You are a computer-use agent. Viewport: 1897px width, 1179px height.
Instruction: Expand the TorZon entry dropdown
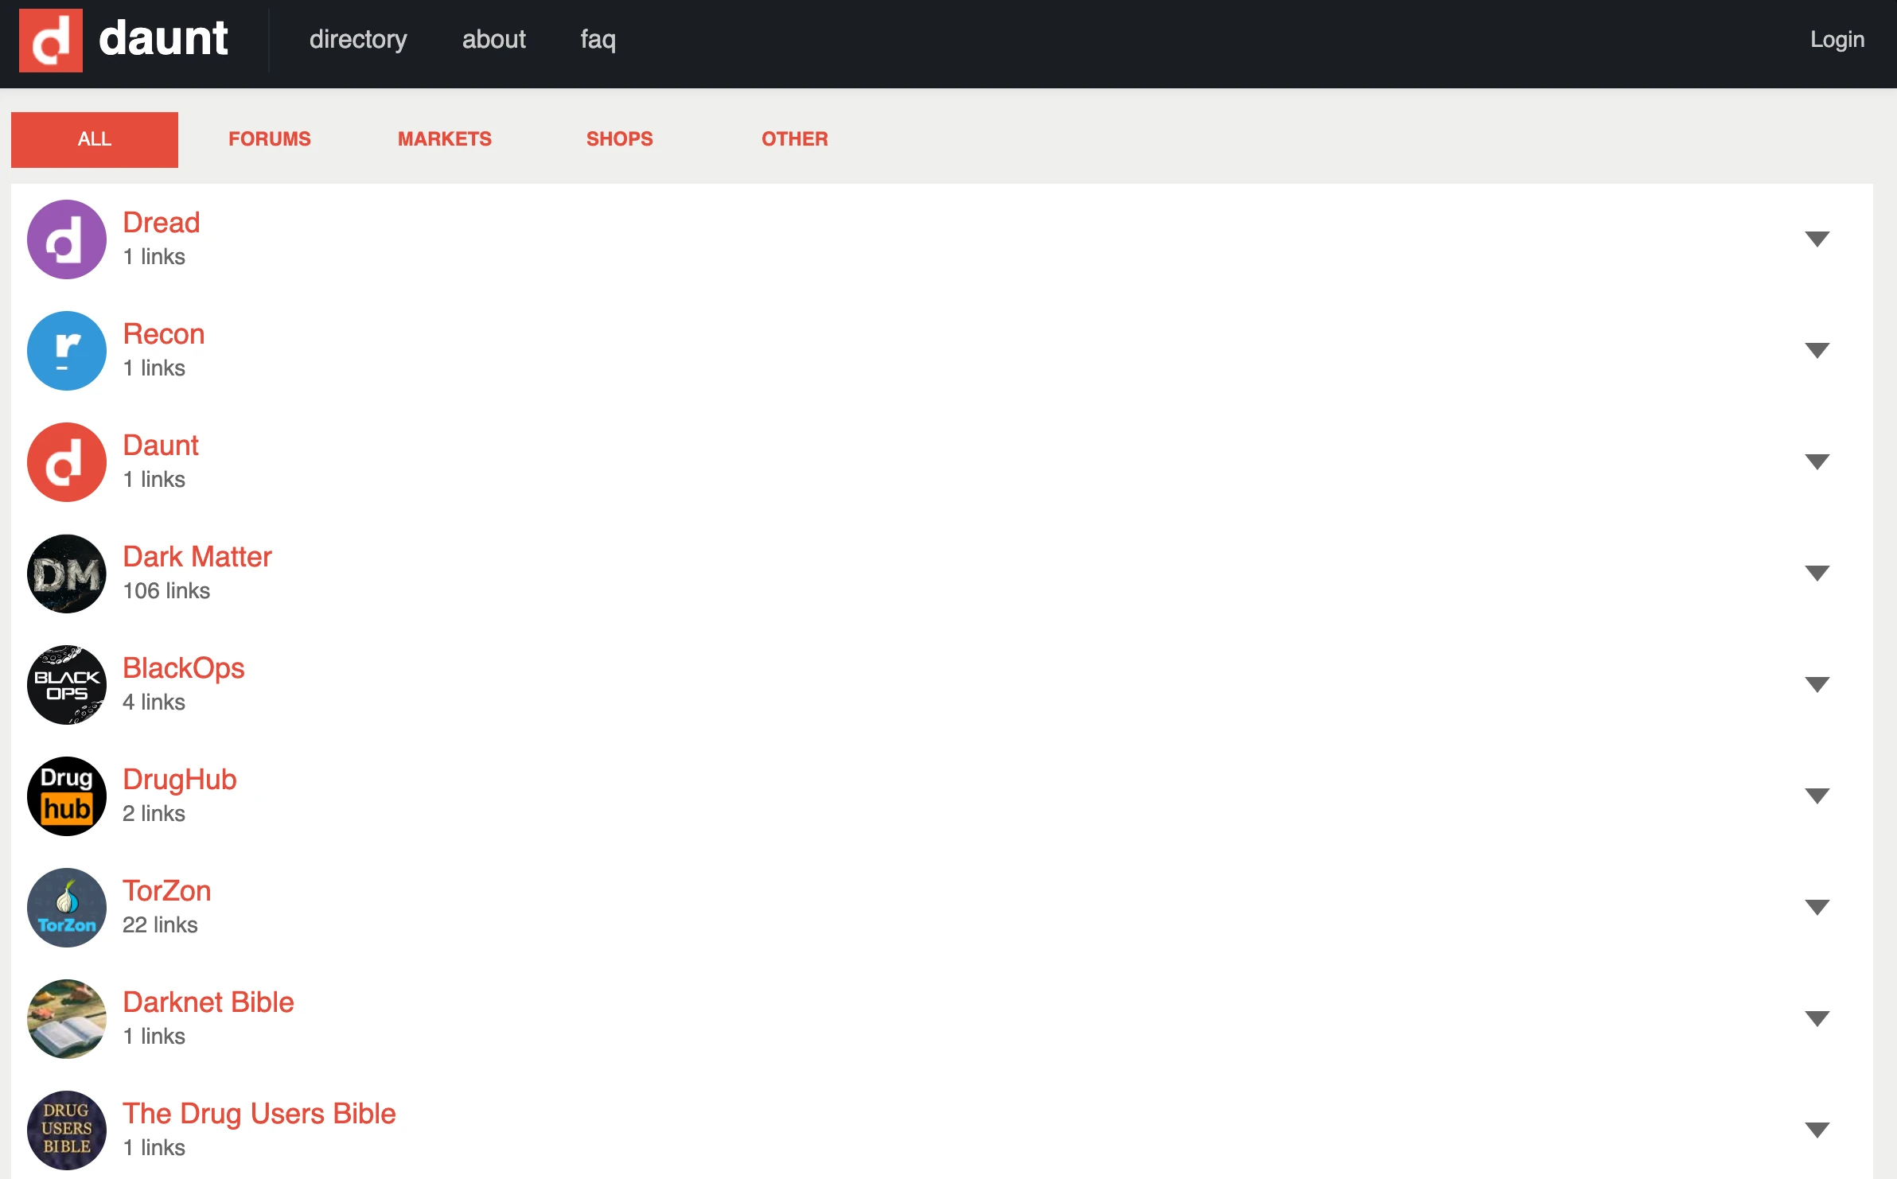click(1818, 905)
